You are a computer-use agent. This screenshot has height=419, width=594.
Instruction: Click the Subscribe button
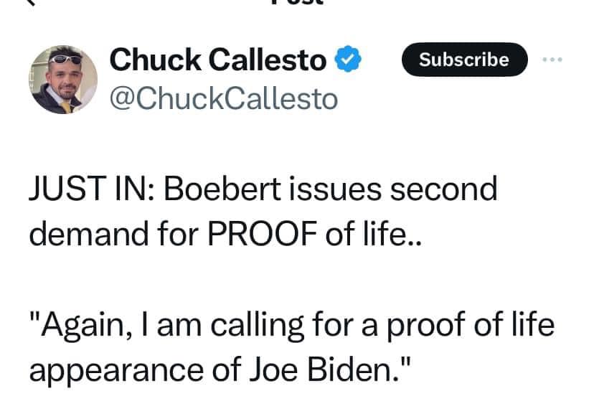click(x=464, y=60)
